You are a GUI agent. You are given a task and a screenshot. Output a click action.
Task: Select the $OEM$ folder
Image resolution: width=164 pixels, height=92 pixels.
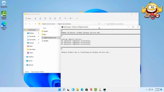tap(46, 31)
